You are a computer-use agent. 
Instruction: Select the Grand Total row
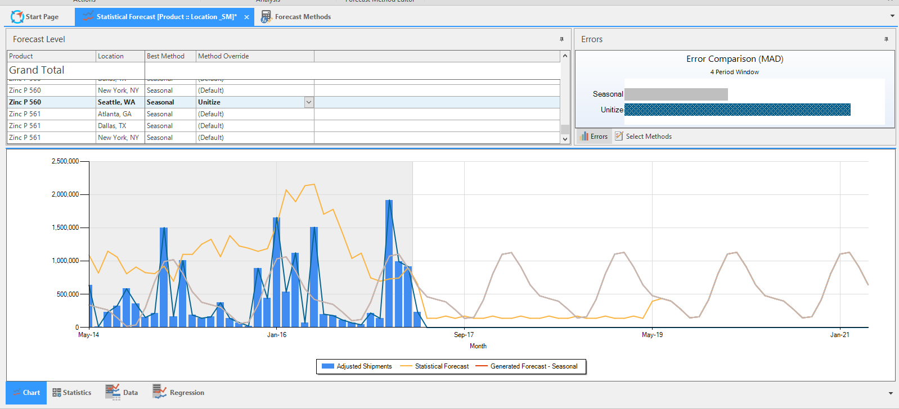tap(284, 70)
